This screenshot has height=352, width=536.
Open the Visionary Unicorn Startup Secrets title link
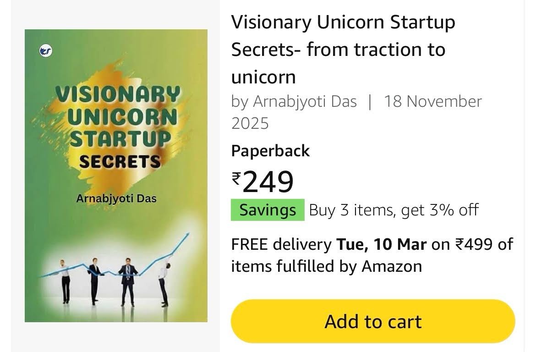click(343, 49)
